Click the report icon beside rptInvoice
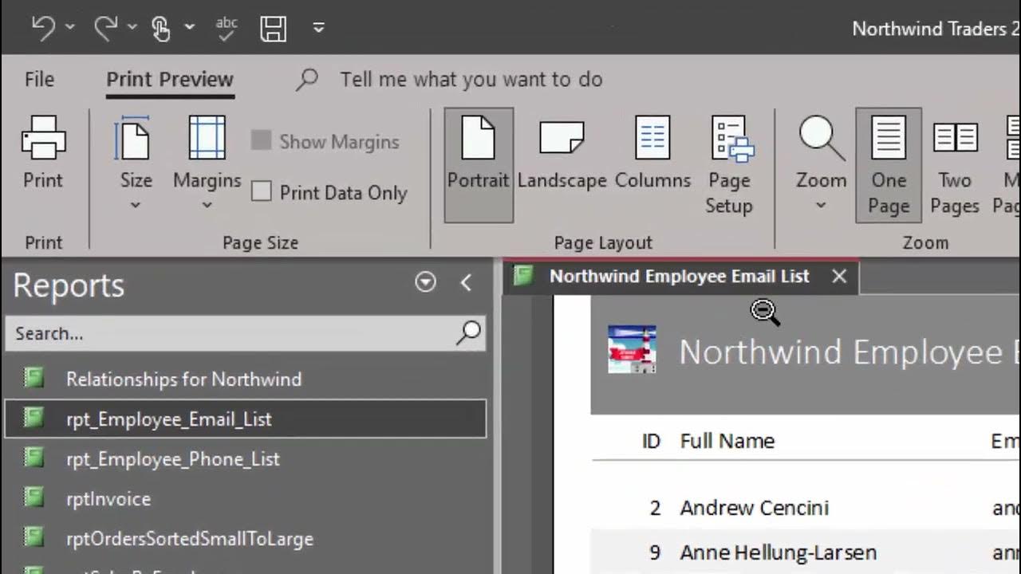The height and width of the screenshot is (574, 1021). (x=34, y=497)
